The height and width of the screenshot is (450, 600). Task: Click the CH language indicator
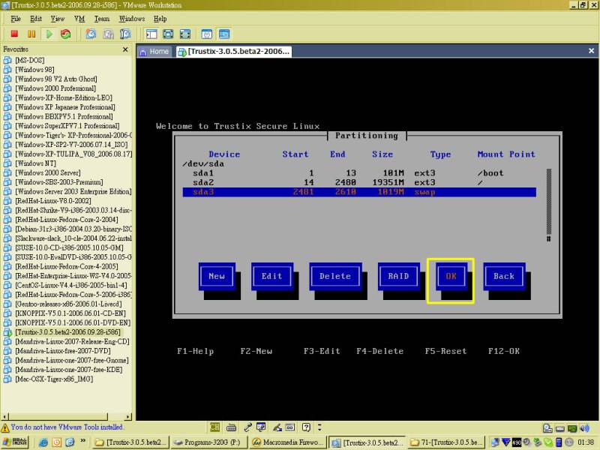214,427
